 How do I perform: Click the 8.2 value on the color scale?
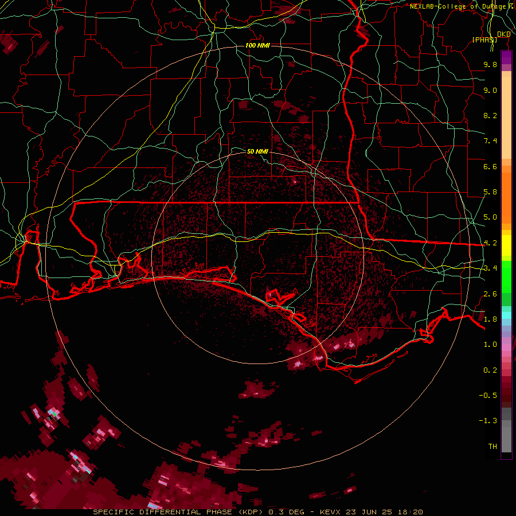tap(490, 115)
